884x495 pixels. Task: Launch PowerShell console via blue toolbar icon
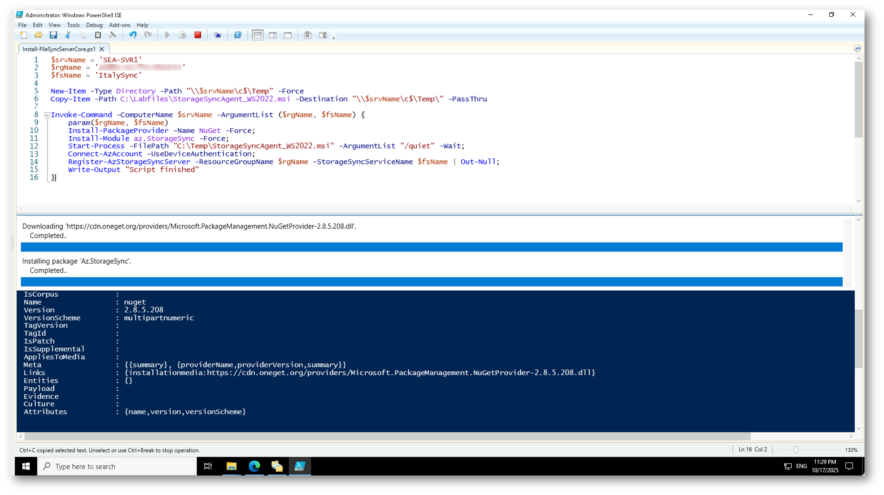pos(238,35)
